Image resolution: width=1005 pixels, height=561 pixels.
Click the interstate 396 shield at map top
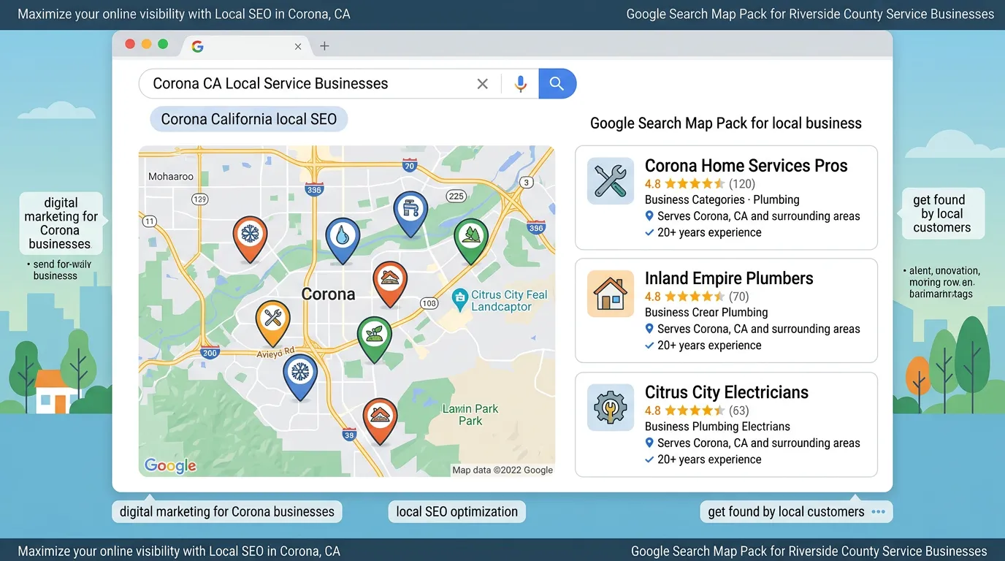(315, 189)
